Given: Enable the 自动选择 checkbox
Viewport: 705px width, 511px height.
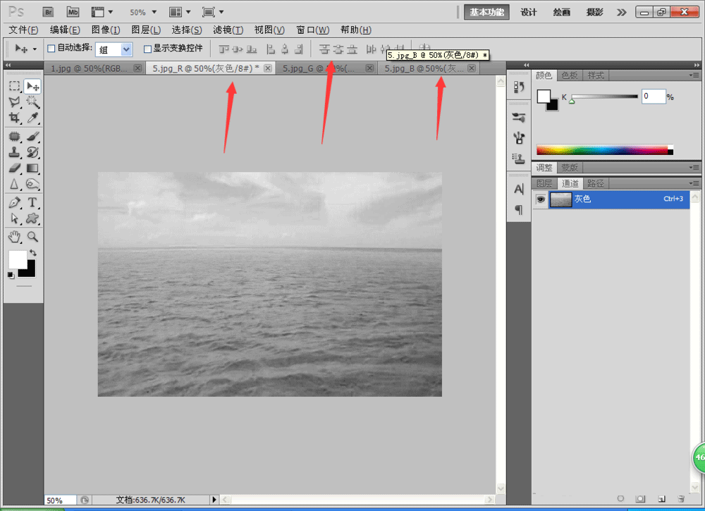Looking at the screenshot, I should [51, 49].
